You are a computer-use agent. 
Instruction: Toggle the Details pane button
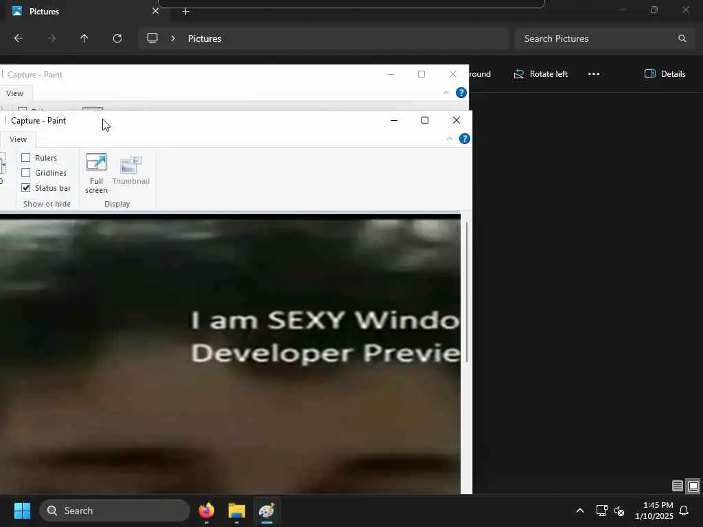click(665, 74)
